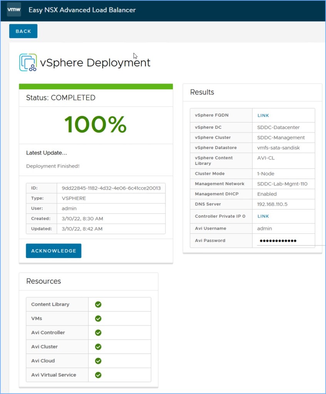The height and width of the screenshot is (394, 326).
Task: Click the VMware logo in header
Action: click(14, 10)
